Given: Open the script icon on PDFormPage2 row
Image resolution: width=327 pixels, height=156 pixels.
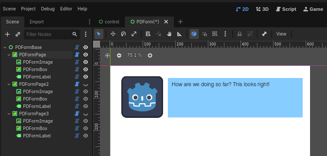Looking at the screenshot, I should point(77,84).
